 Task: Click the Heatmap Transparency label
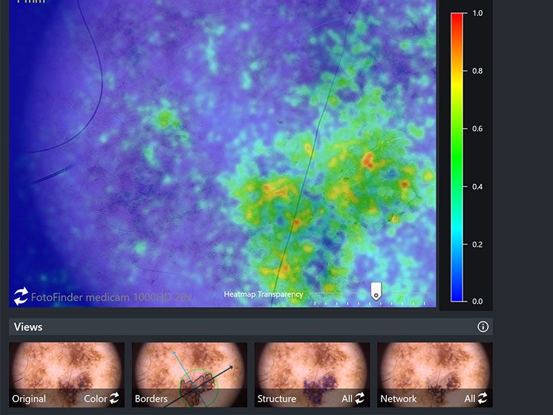click(x=263, y=295)
